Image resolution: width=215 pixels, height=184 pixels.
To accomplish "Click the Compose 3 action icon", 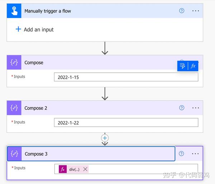I will [x=14, y=154].
